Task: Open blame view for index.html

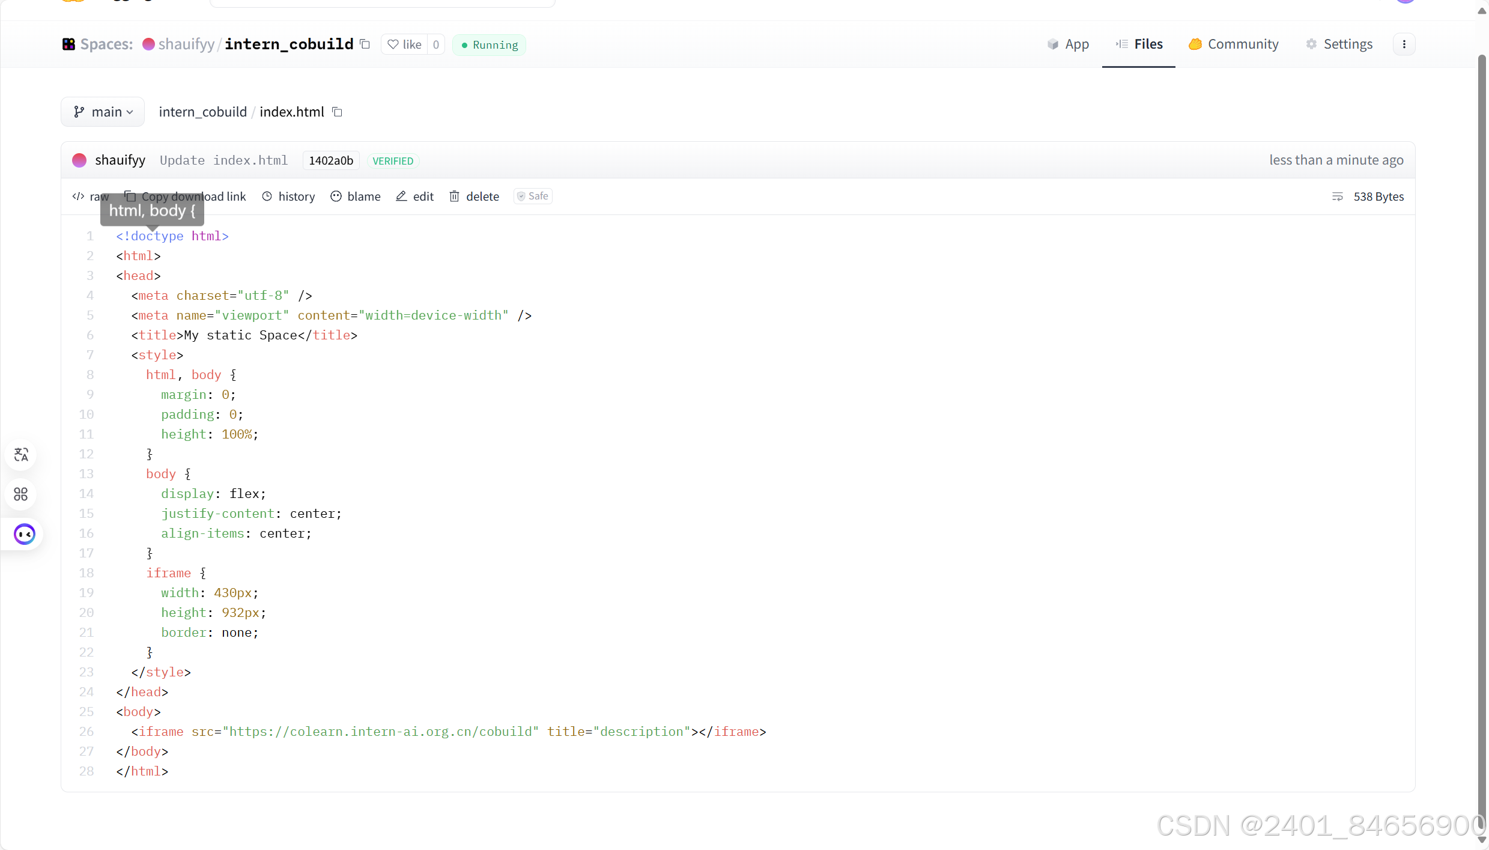Action: pos(356,196)
